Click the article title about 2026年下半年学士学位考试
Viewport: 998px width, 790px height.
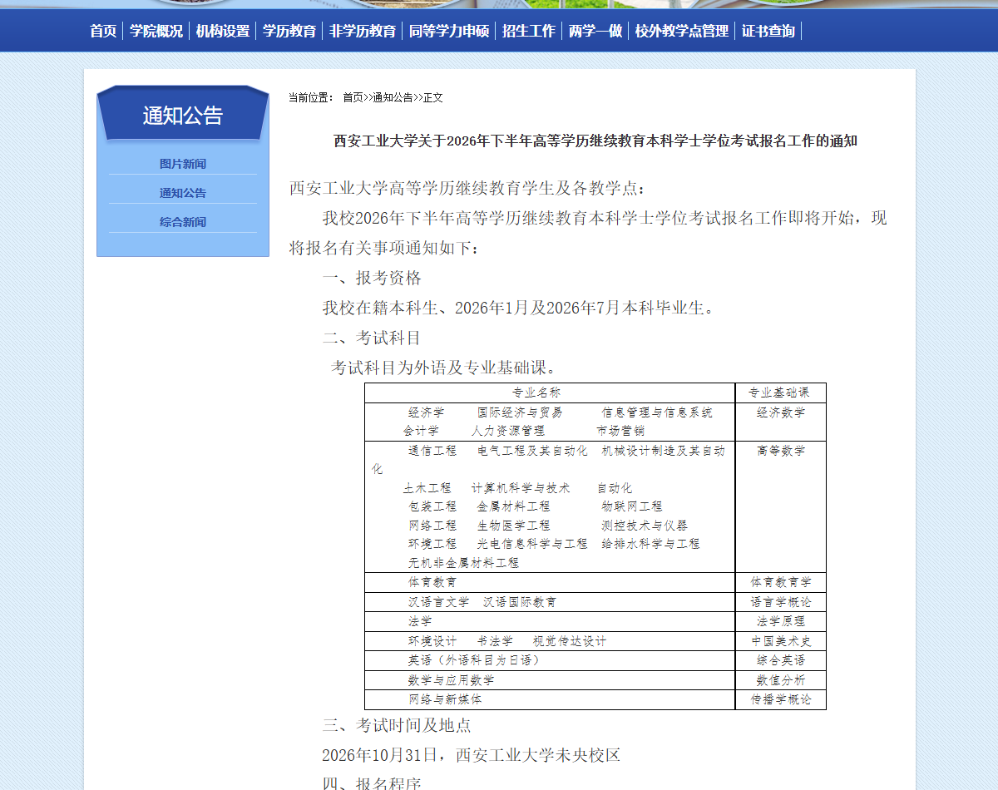coord(595,141)
